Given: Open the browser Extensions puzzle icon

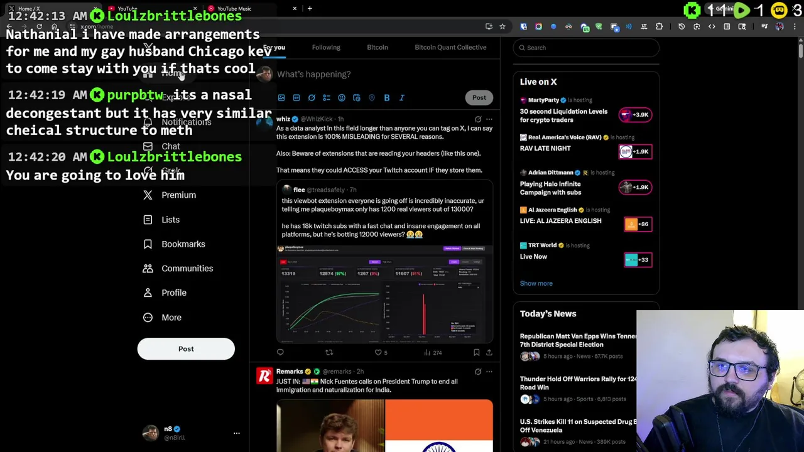Looking at the screenshot, I should (x=659, y=26).
